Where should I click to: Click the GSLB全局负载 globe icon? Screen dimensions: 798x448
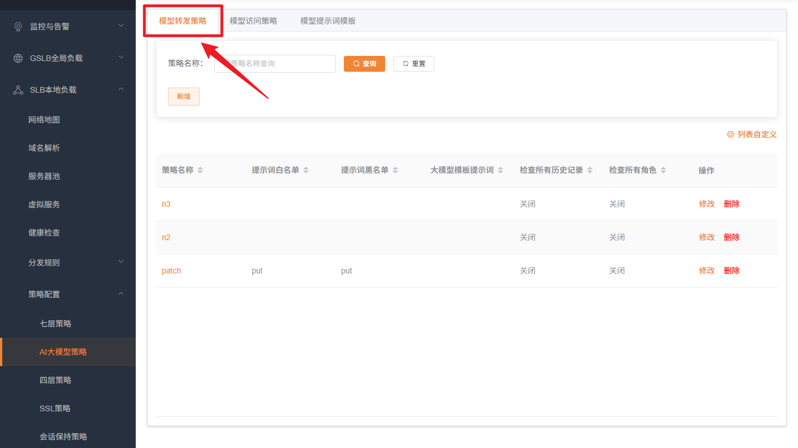18,58
